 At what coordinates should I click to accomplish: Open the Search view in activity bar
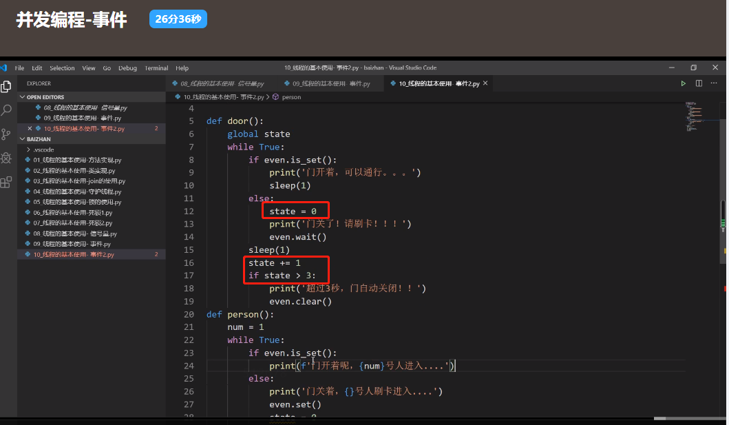point(6,110)
